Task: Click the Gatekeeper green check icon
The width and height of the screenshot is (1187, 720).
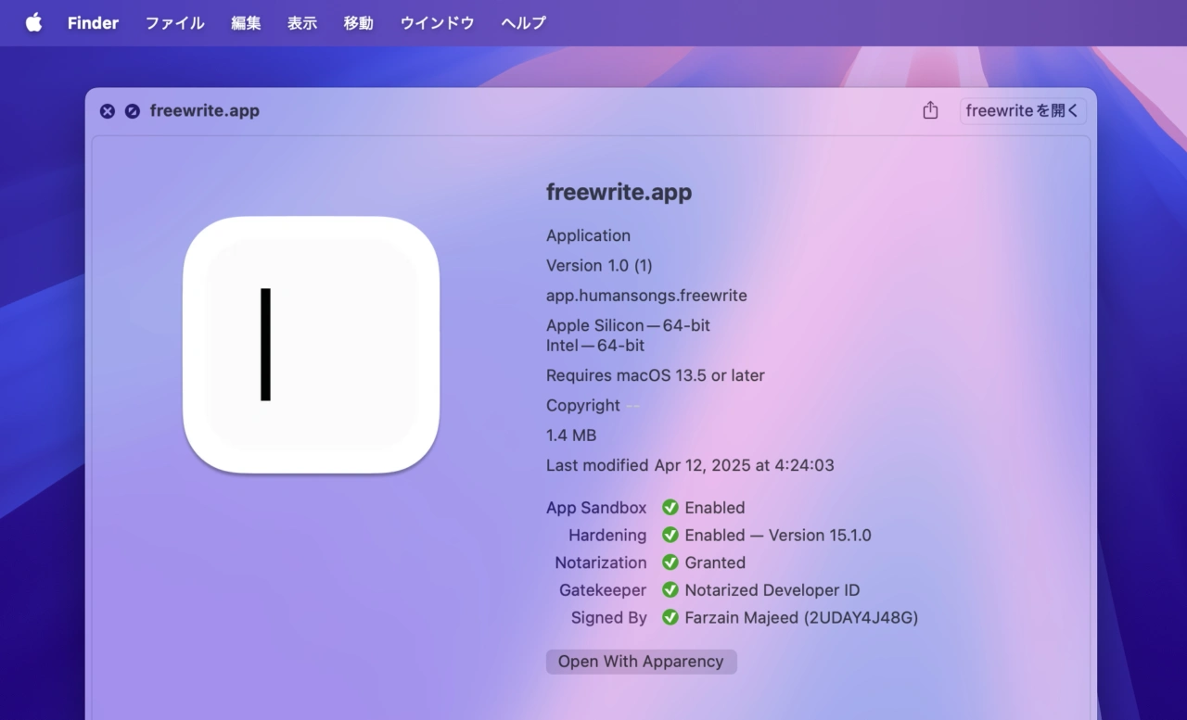Action: click(670, 590)
